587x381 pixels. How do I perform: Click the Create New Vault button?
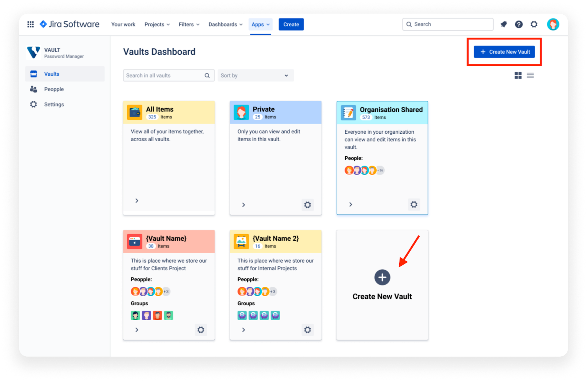[504, 51]
